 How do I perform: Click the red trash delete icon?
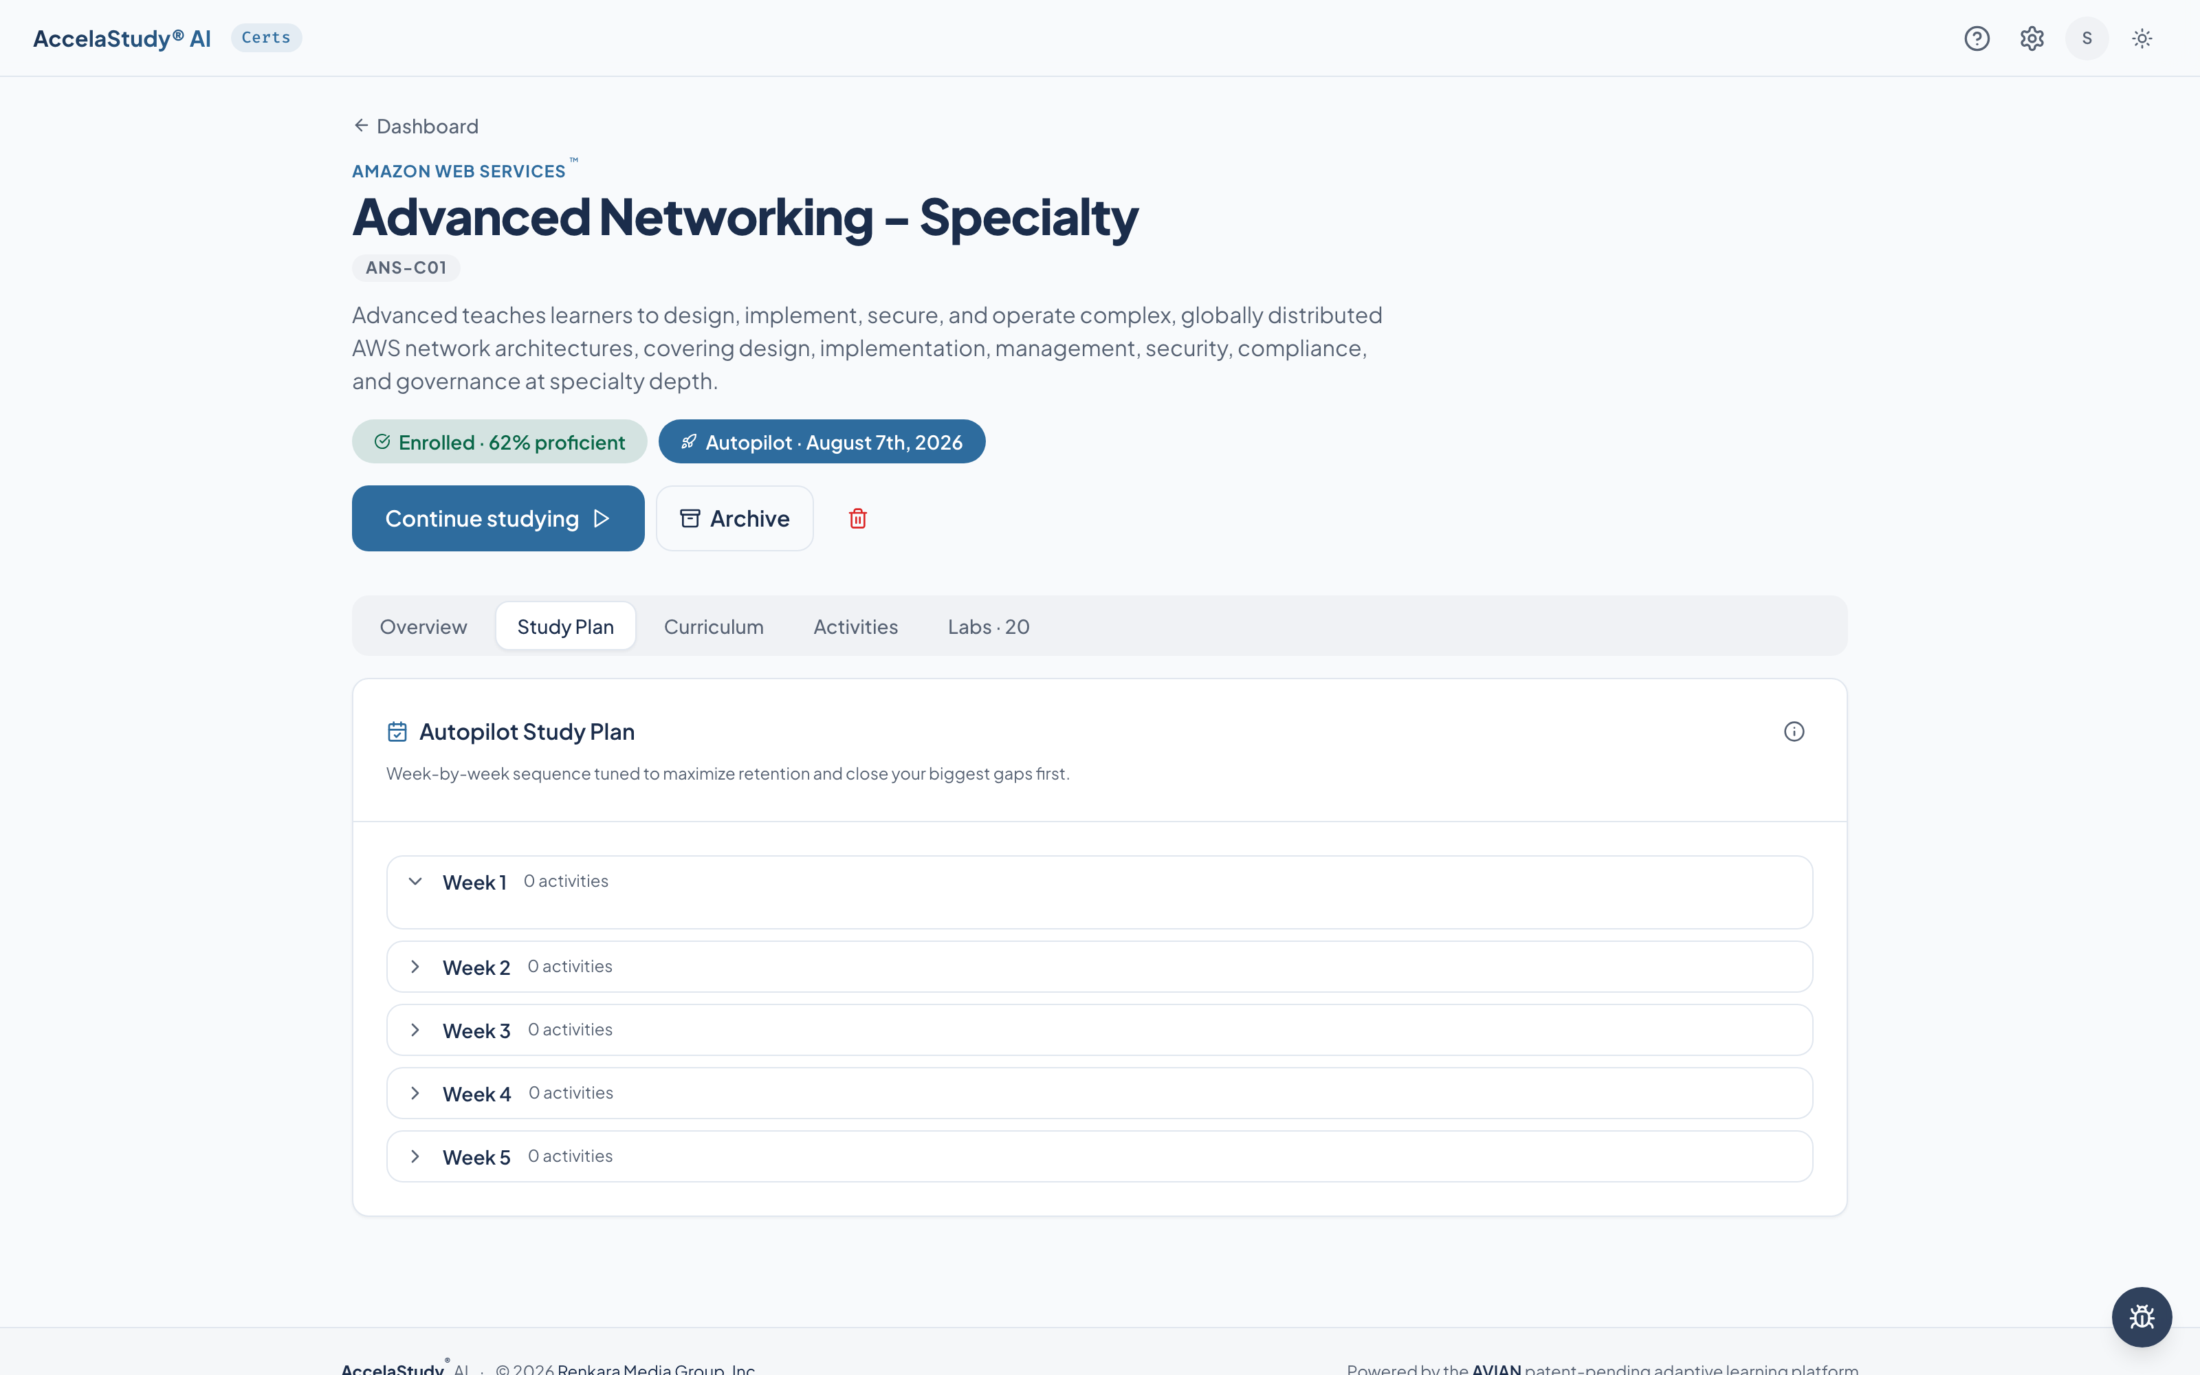click(x=857, y=518)
